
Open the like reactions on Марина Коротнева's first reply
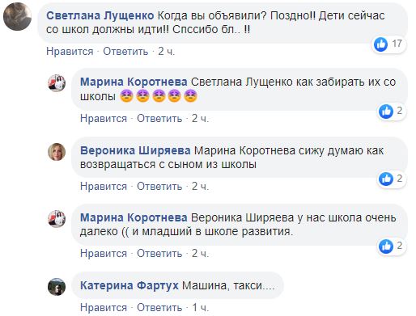(x=392, y=112)
